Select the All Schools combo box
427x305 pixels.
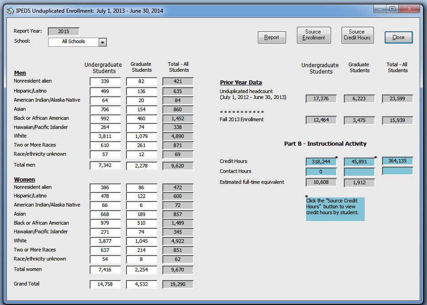pyautogui.click(x=77, y=42)
